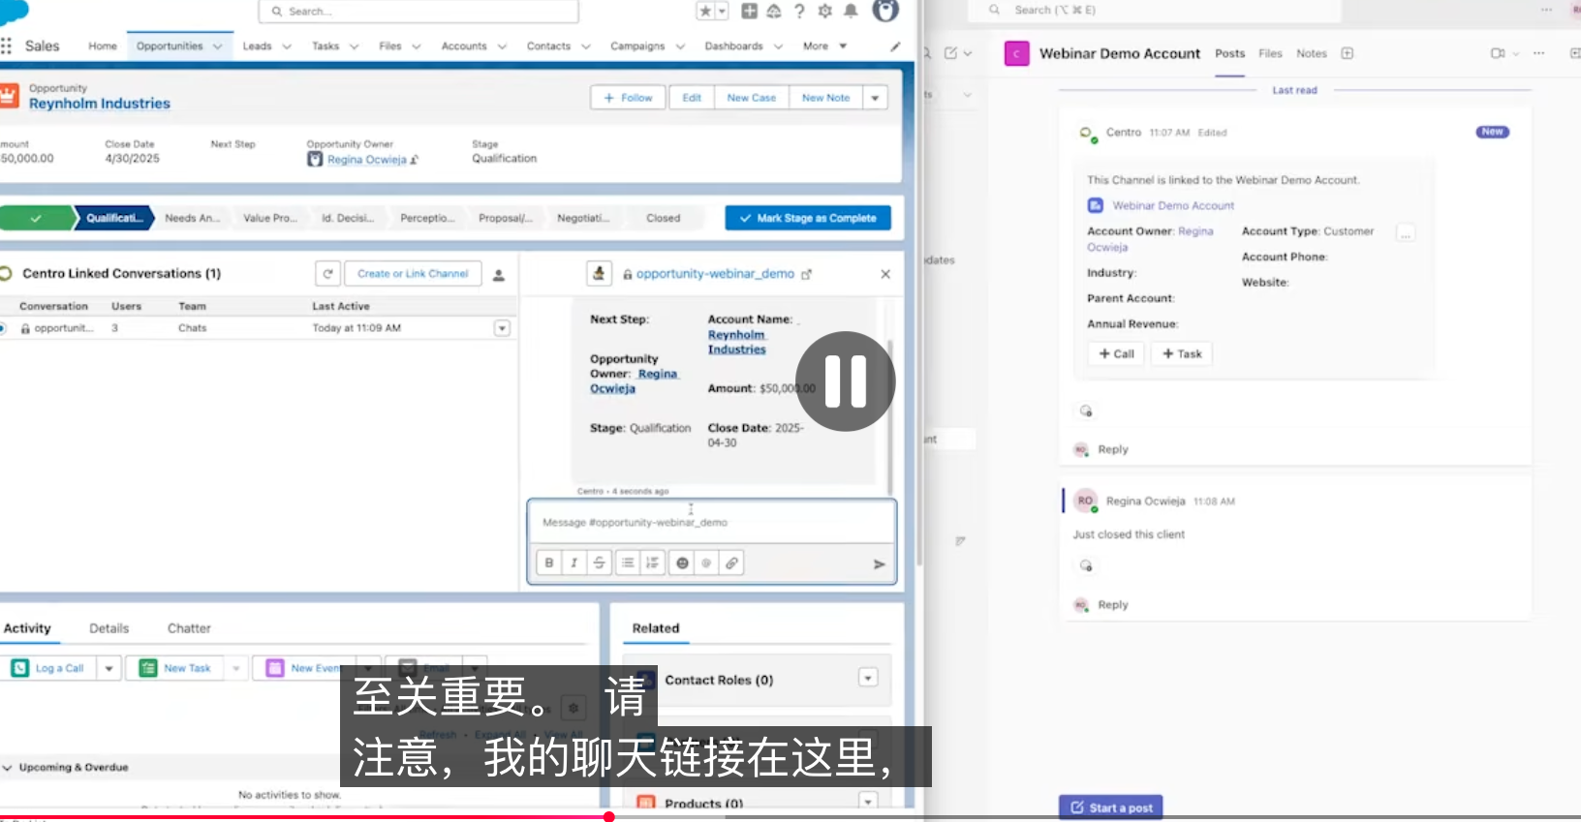Switch to the Chatter tab
Image resolution: width=1581 pixels, height=822 pixels.
click(x=189, y=628)
